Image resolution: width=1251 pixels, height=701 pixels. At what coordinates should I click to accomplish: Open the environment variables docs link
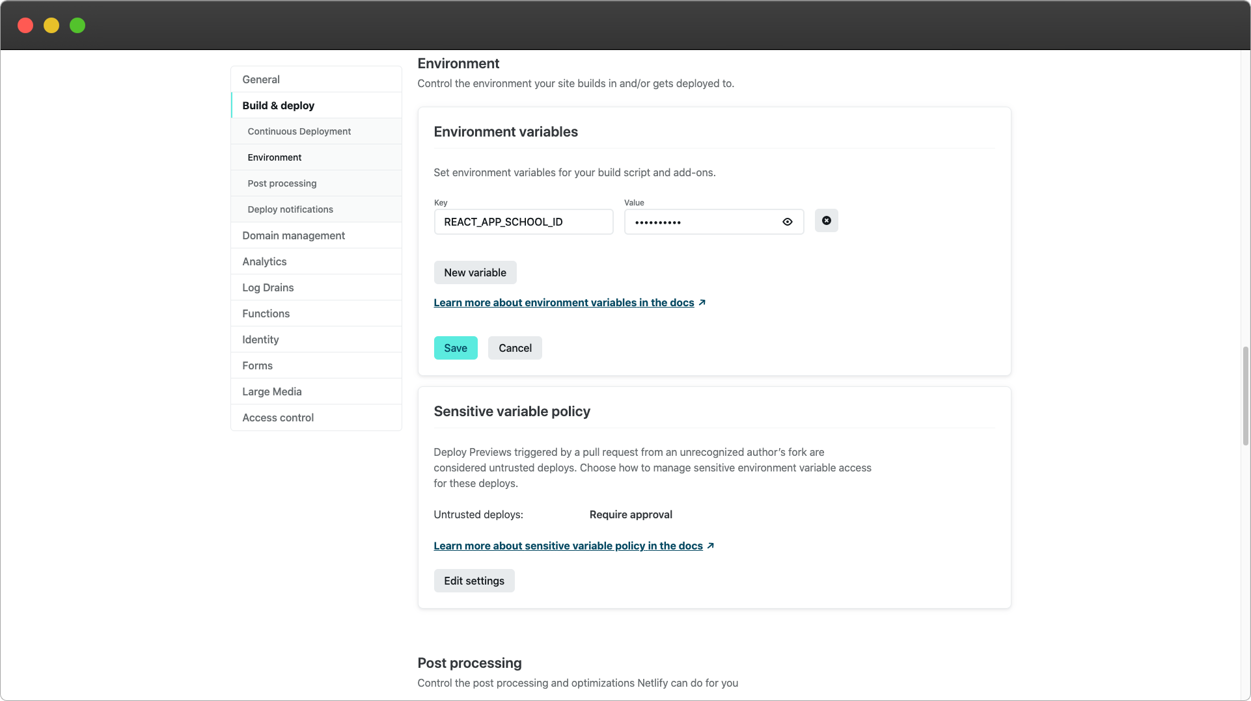tap(564, 302)
